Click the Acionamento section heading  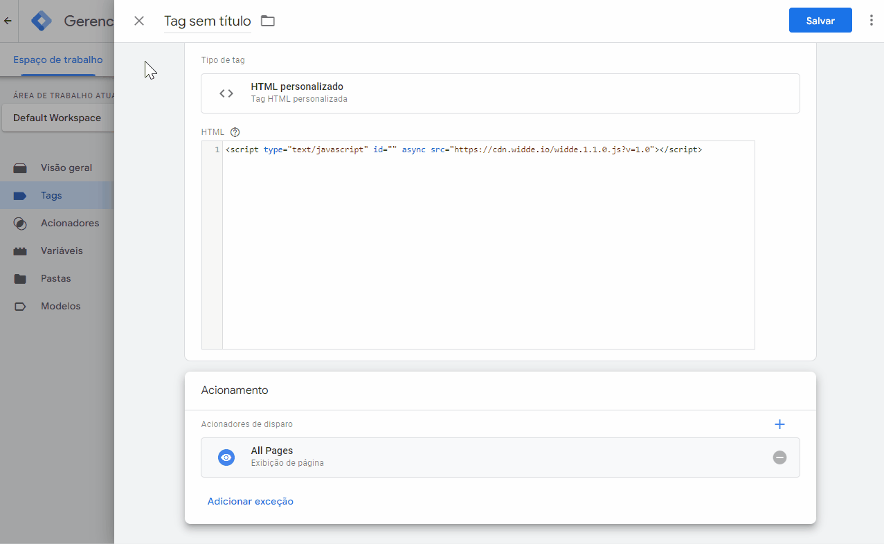(235, 390)
